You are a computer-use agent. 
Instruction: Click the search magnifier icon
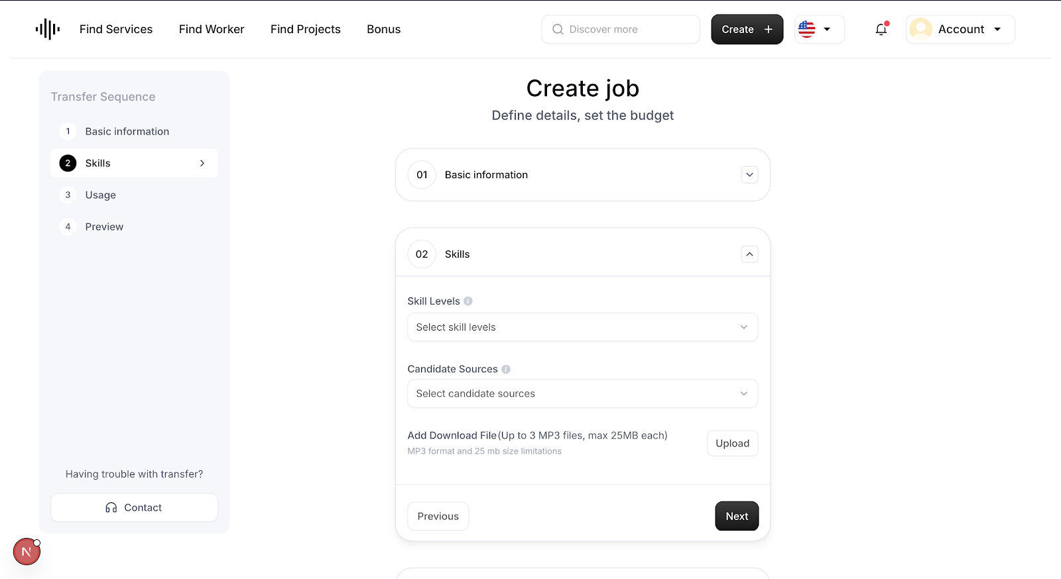point(558,29)
